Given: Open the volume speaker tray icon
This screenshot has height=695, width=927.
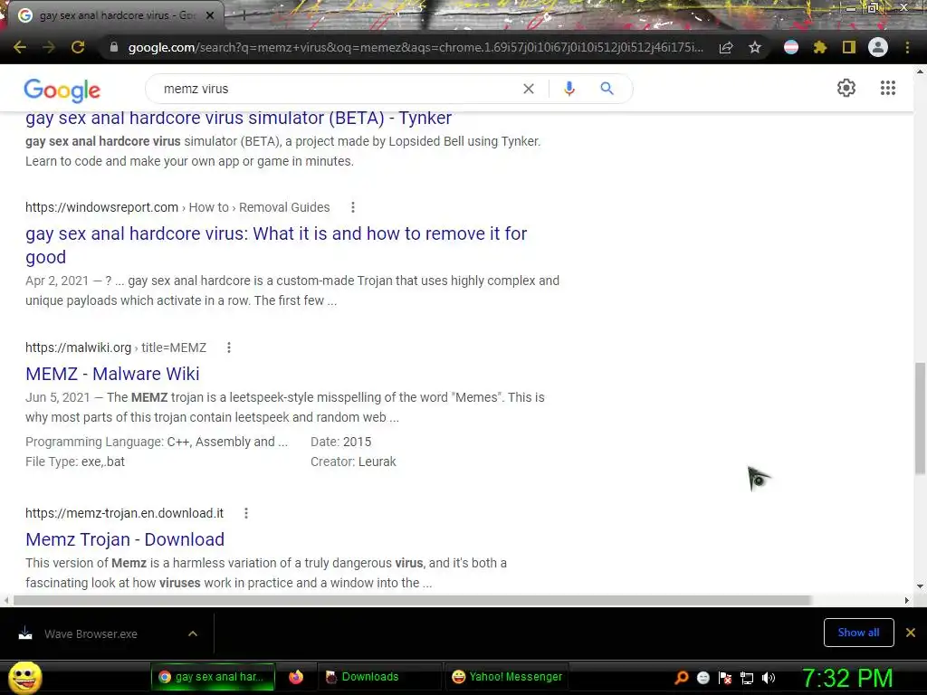Looking at the screenshot, I should pos(769,678).
